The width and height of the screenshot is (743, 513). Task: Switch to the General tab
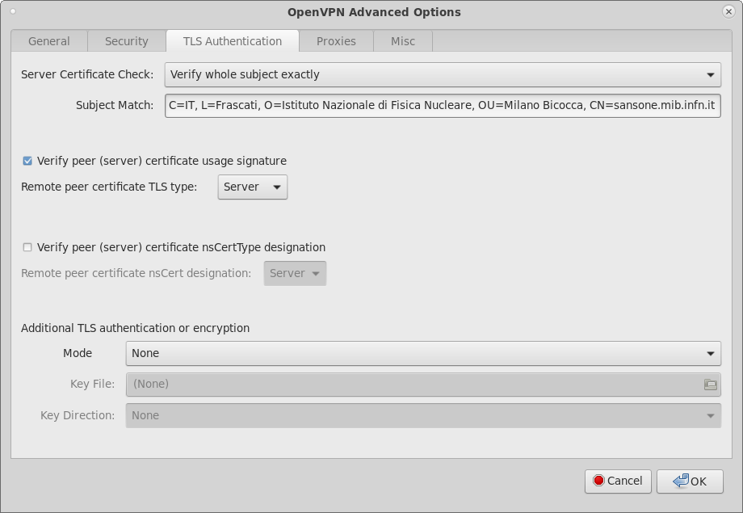pyautogui.click(x=49, y=41)
